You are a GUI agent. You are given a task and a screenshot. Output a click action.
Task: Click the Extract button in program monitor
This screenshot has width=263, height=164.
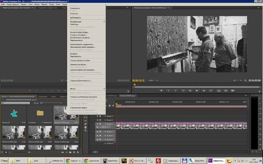pyautogui.click(x=226, y=91)
